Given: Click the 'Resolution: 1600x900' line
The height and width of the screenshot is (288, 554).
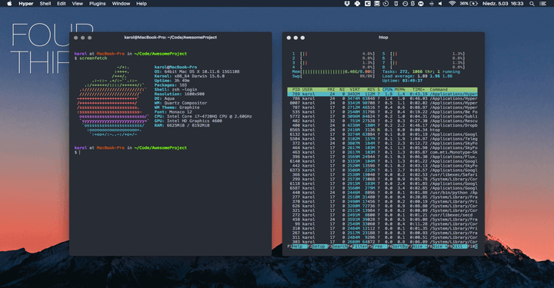Looking at the screenshot, I should tap(179, 94).
